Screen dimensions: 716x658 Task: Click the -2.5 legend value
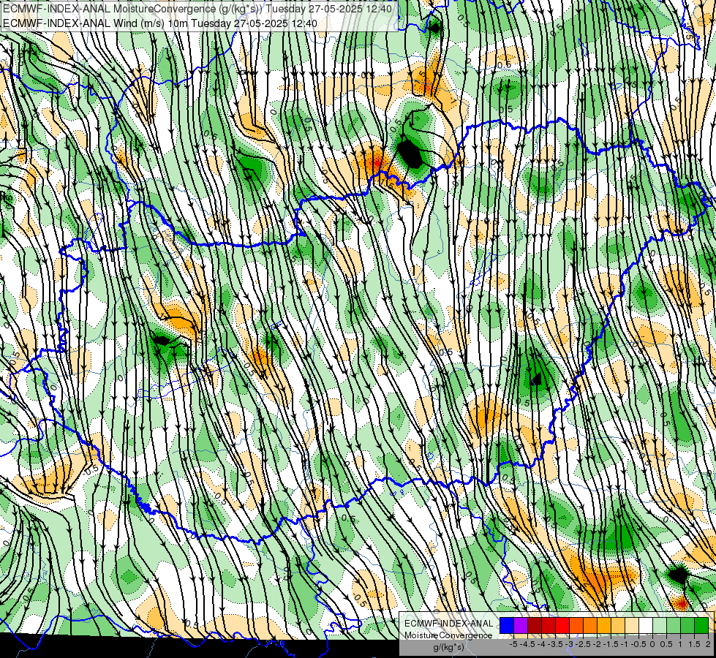tap(584, 644)
